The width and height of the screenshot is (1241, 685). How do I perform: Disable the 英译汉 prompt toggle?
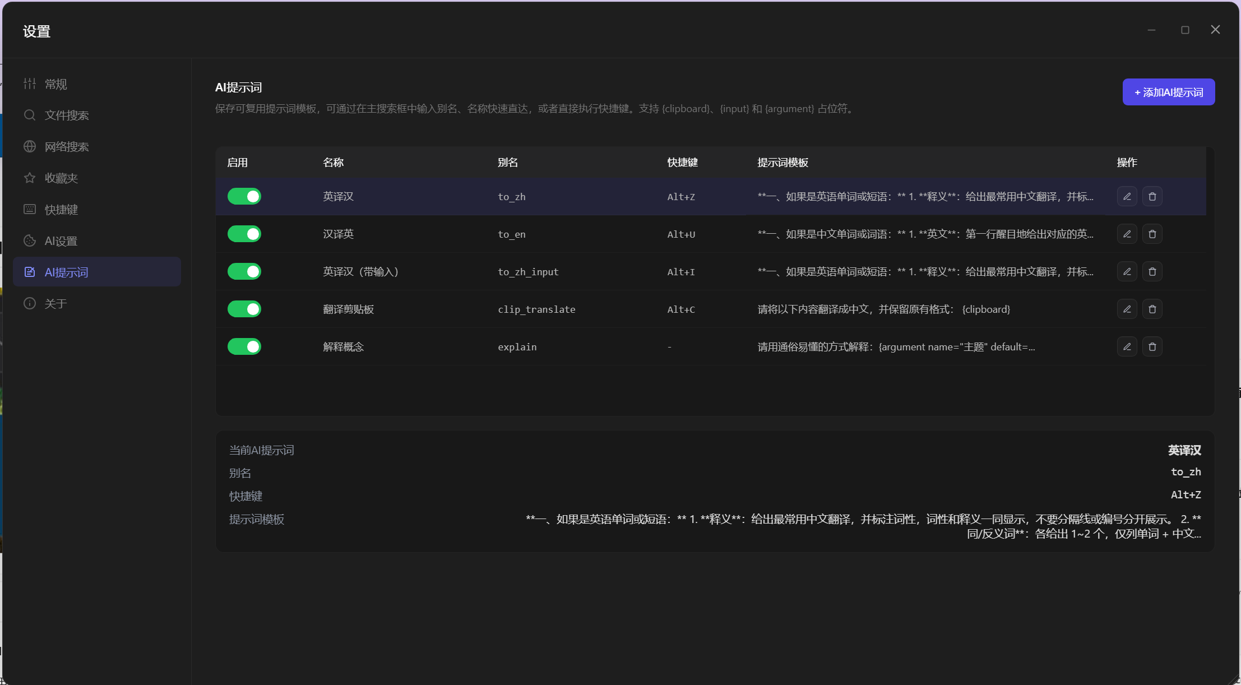(x=244, y=196)
